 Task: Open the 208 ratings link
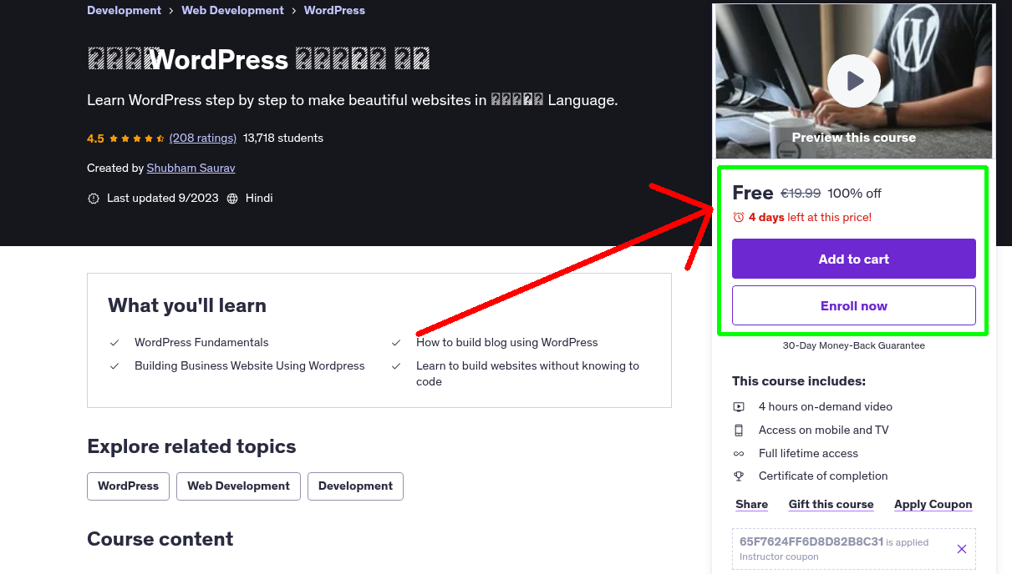click(203, 138)
